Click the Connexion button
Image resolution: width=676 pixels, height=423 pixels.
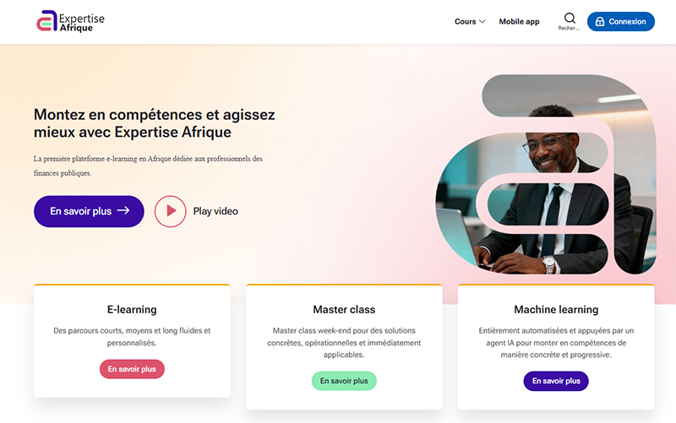click(x=621, y=22)
